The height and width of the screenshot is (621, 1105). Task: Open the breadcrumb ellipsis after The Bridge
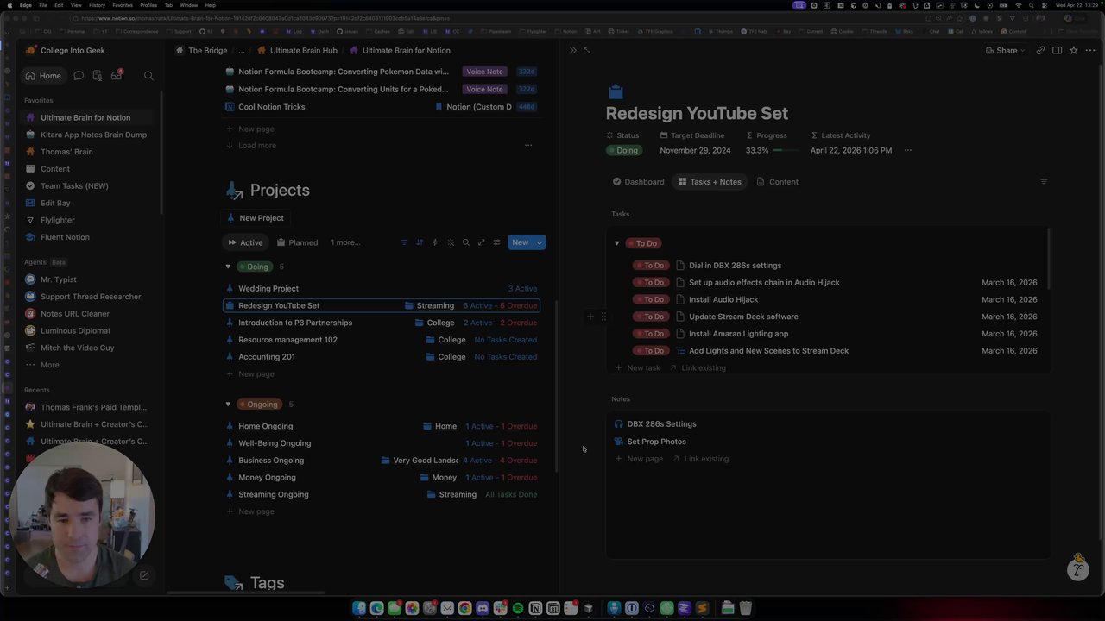pos(242,50)
